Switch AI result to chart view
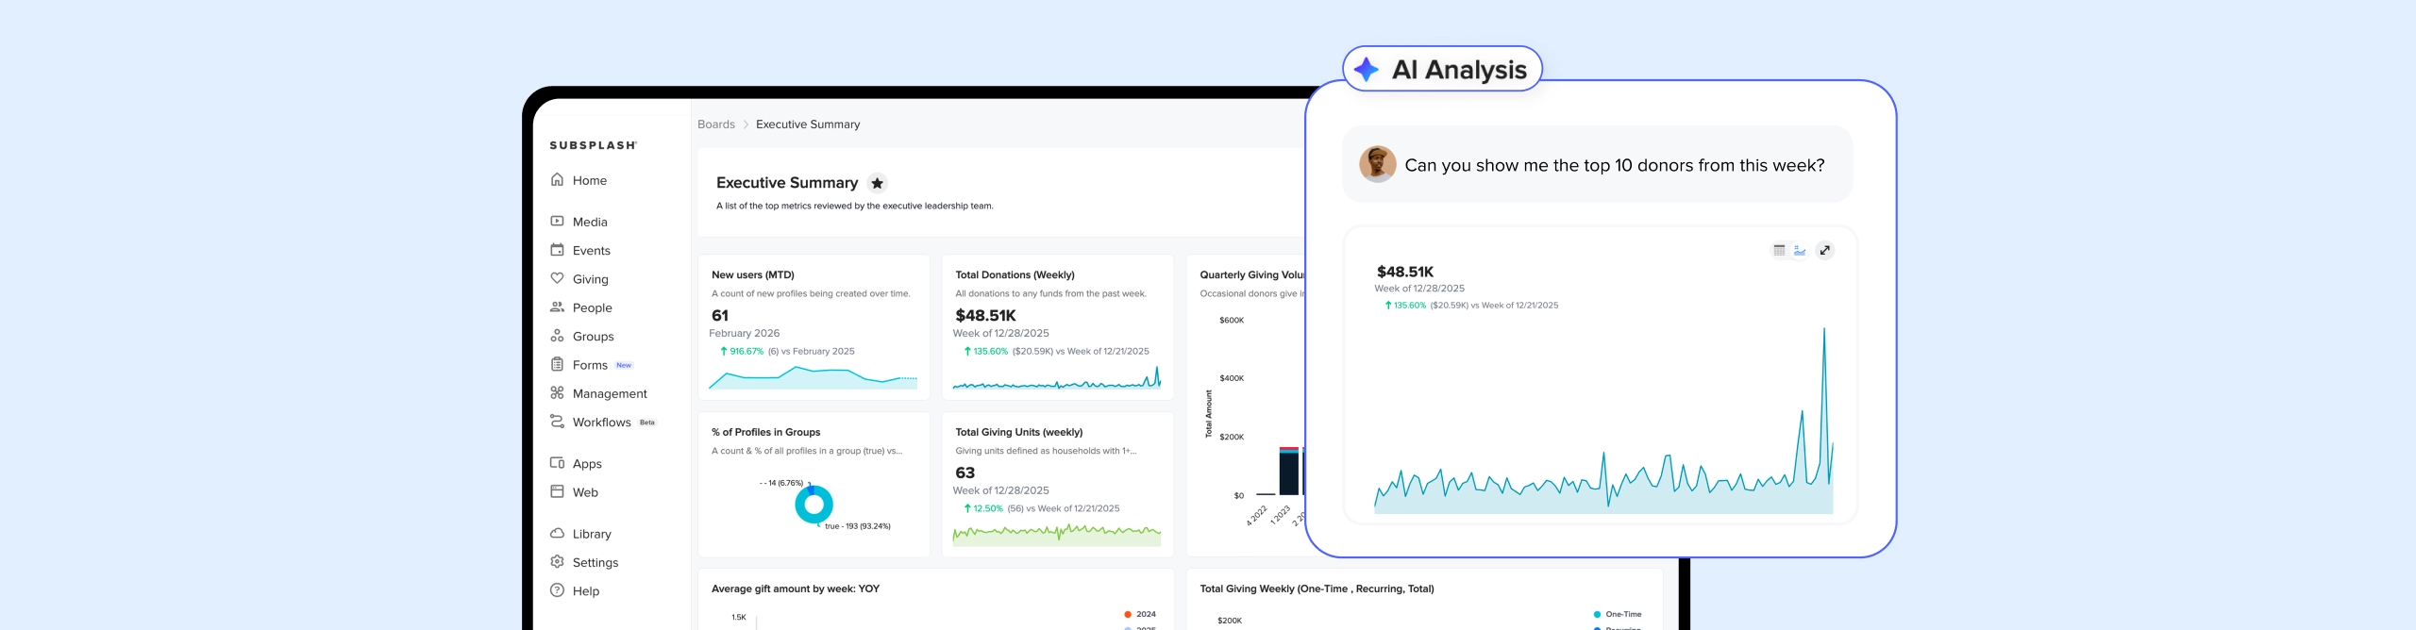Image resolution: width=2416 pixels, height=630 pixels. [x=1800, y=251]
